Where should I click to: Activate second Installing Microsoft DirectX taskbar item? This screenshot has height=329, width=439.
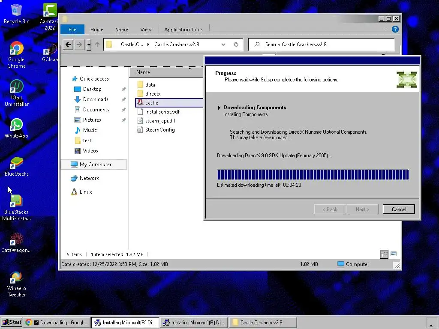tap(194, 322)
